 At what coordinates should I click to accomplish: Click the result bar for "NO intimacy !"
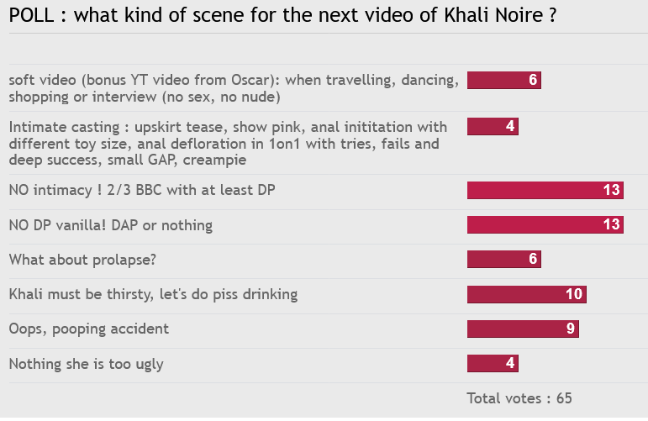[545, 191]
